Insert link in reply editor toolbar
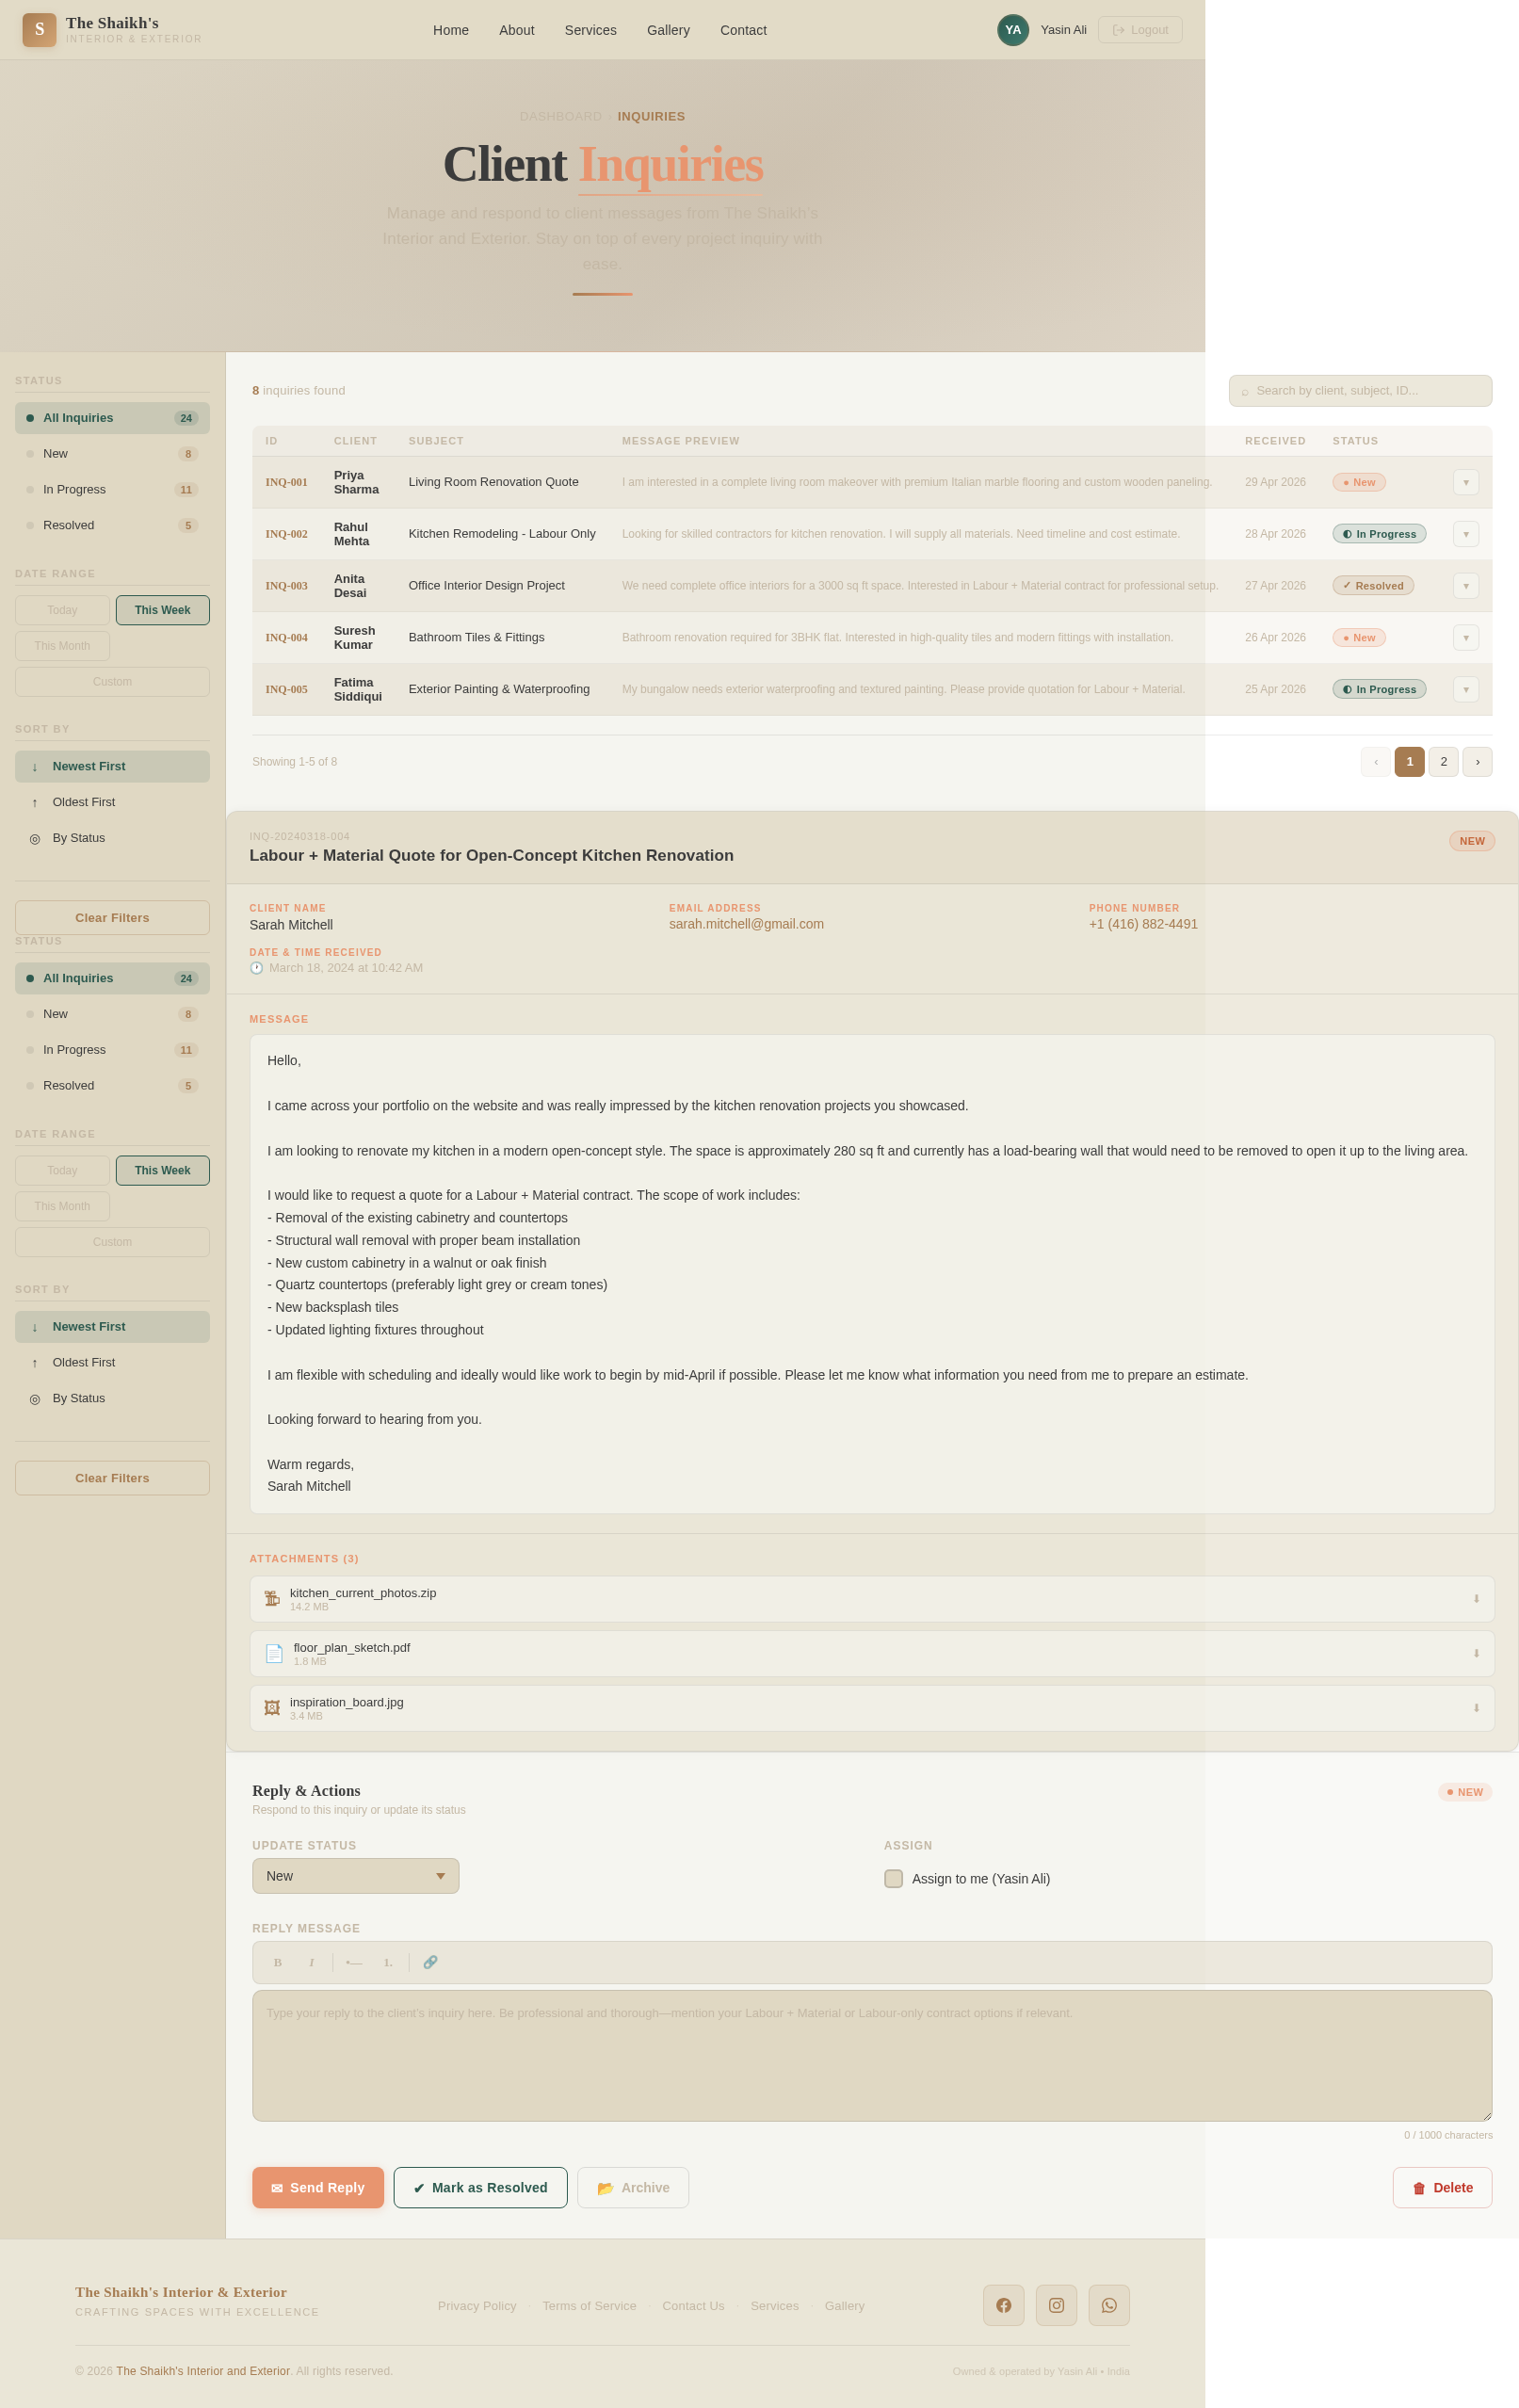 tap(430, 1962)
